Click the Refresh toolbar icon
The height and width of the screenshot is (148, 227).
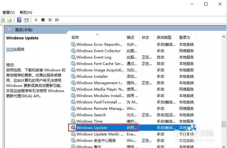click(3, 20)
